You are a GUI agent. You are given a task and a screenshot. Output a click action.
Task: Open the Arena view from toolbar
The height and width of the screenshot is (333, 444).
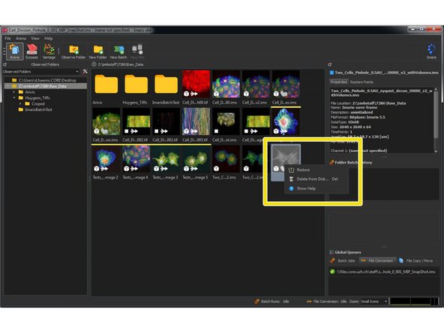[15, 51]
